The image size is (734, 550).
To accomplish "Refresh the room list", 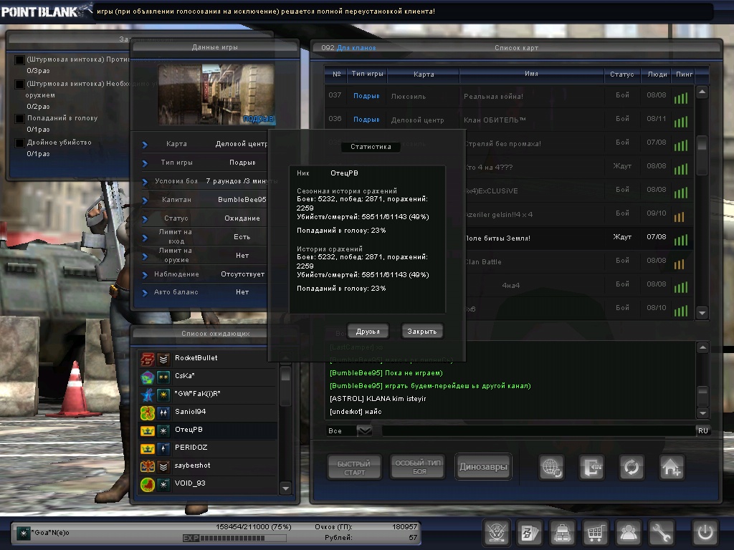I will [x=631, y=467].
